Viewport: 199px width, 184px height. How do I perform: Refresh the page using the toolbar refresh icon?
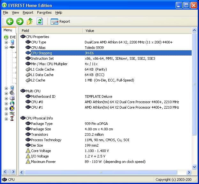pos(40,21)
